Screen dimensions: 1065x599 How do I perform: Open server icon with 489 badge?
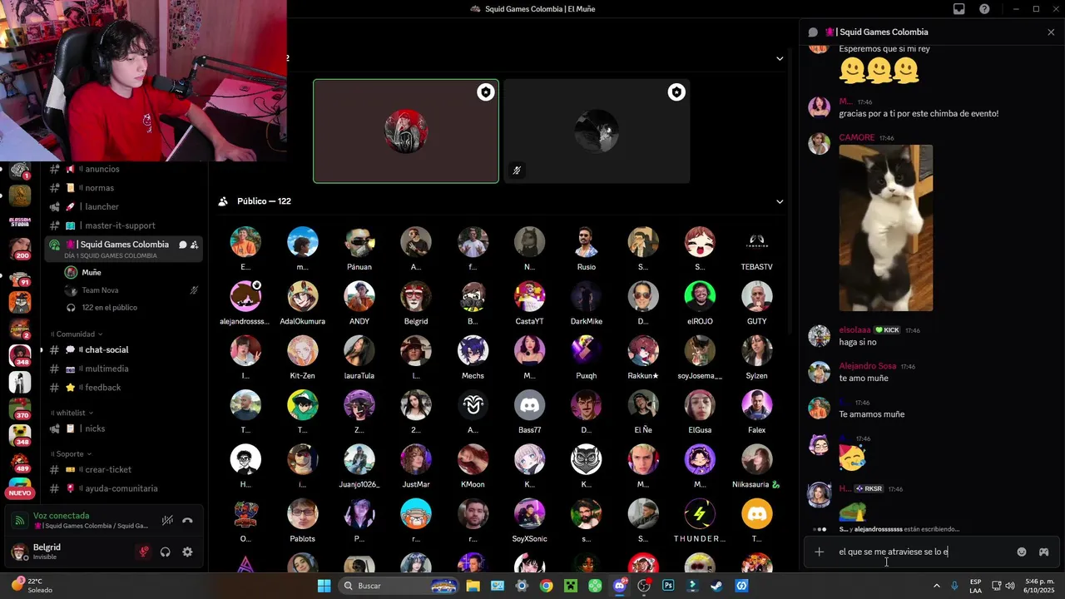[x=20, y=461]
